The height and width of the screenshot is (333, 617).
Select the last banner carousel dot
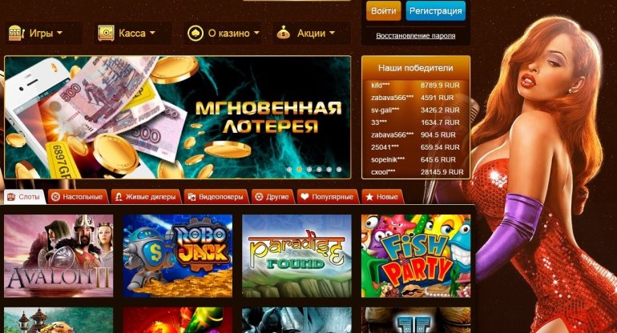point(339,170)
